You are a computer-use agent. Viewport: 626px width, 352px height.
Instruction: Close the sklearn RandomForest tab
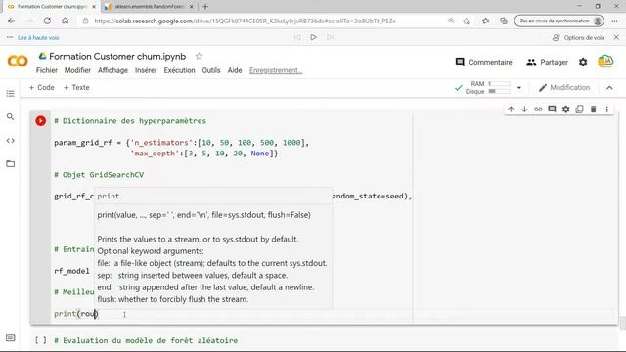pyautogui.click(x=192, y=7)
